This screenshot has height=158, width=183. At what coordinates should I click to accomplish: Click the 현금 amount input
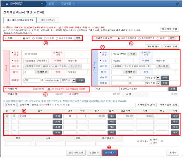coord(18,144)
